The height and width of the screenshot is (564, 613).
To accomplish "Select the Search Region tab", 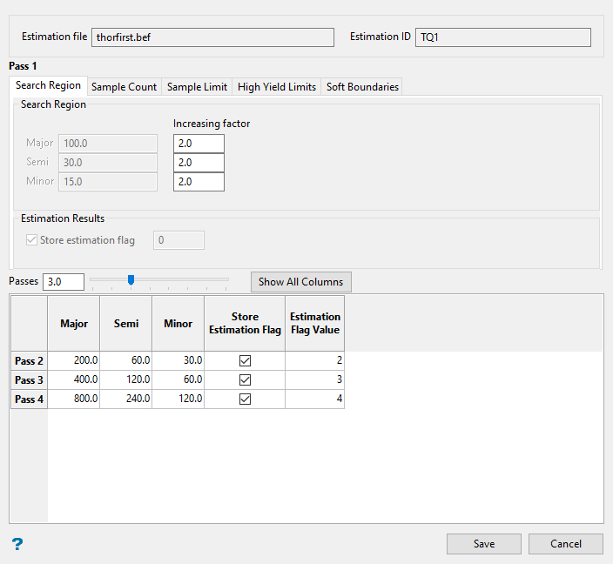I will (x=48, y=86).
